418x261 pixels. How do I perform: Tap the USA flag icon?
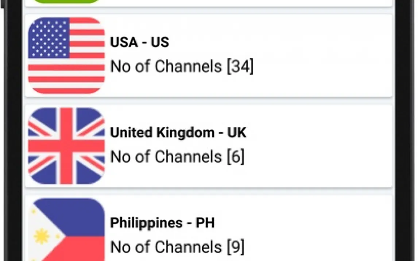[66, 55]
